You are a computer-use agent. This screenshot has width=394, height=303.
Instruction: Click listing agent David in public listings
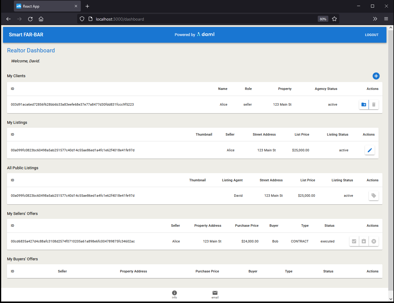pyautogui.click(x=238, y=196)
